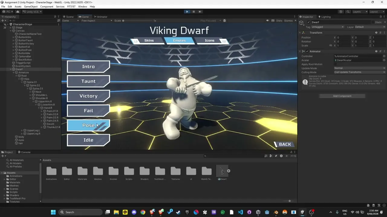
Task: Open the Tag dropdown set to Untagged
Action: coord(328,27)
